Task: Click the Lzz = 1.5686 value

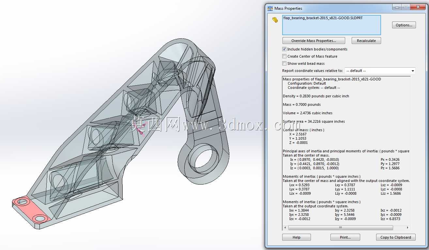Action: pos(391,193)
